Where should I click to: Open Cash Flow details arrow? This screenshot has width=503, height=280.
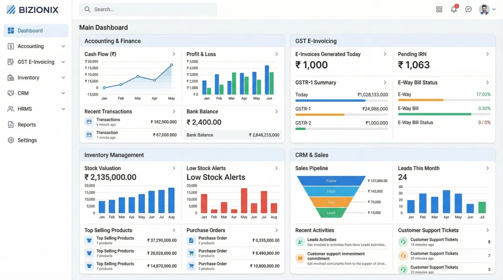(174, 54)
